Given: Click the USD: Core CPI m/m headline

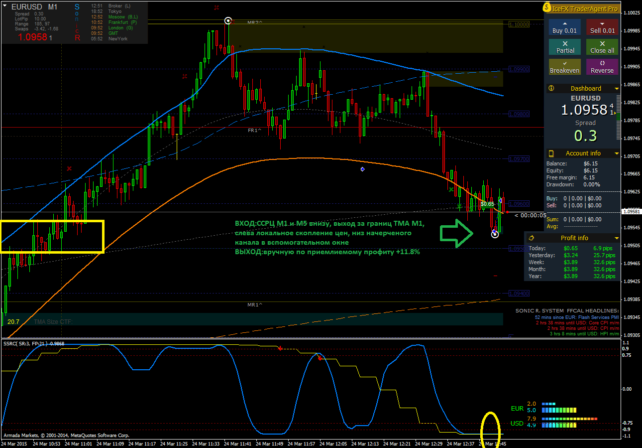Looking at the screenshot, I should pos(577,323).
